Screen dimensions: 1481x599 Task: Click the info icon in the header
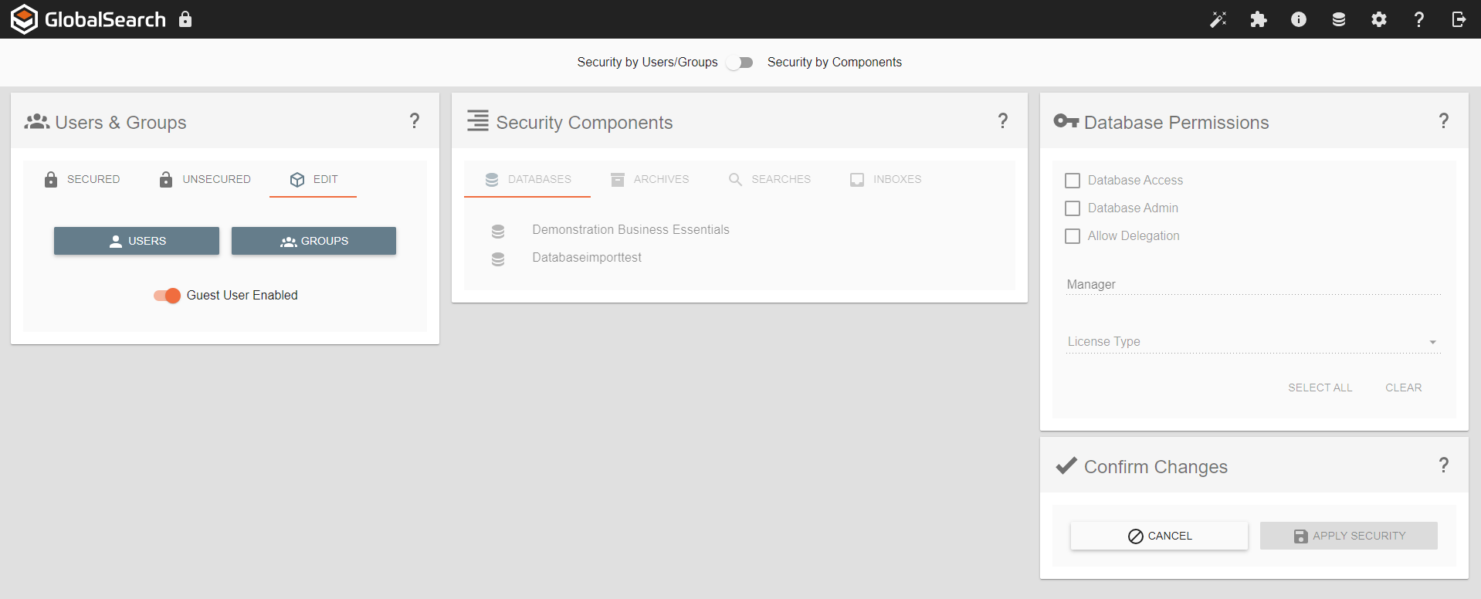[x=1299, y=19]
